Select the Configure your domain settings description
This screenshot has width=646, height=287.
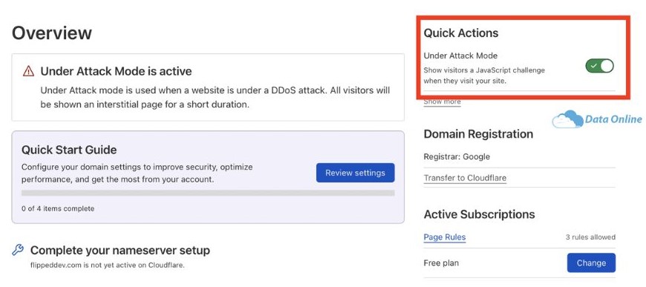pos(137,174)
